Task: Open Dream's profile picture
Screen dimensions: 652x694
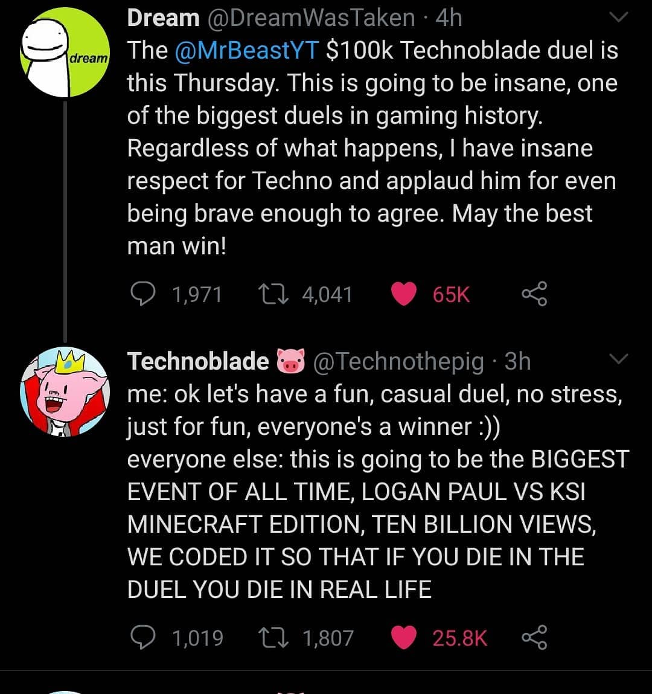Action: click(65, 52)
